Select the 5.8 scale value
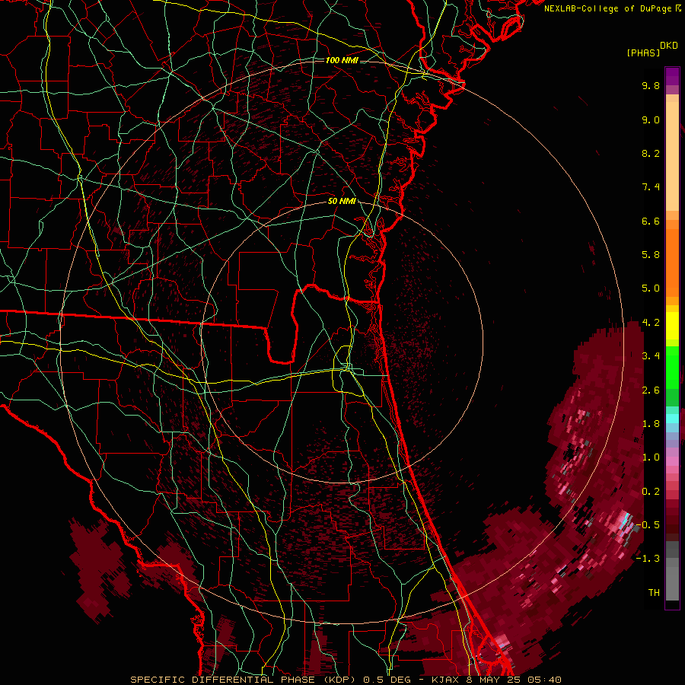This screenshot has height=685, width=685. tap(651, 255)
